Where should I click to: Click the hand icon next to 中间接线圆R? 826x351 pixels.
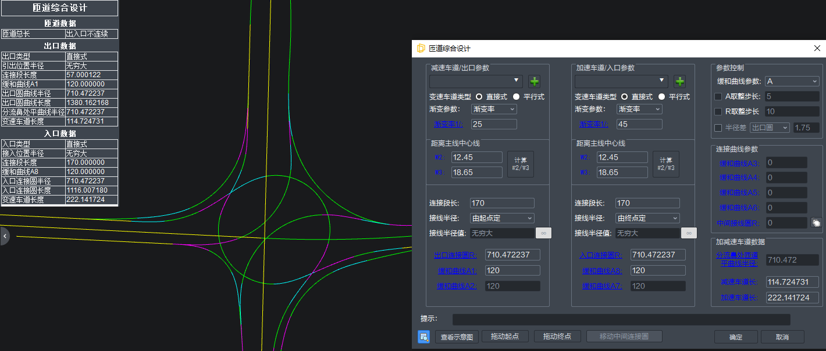[x=816, y=223]
